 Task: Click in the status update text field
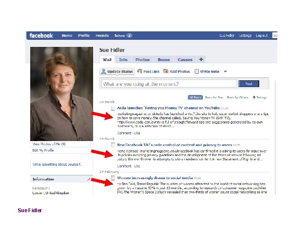click(169, 84)
